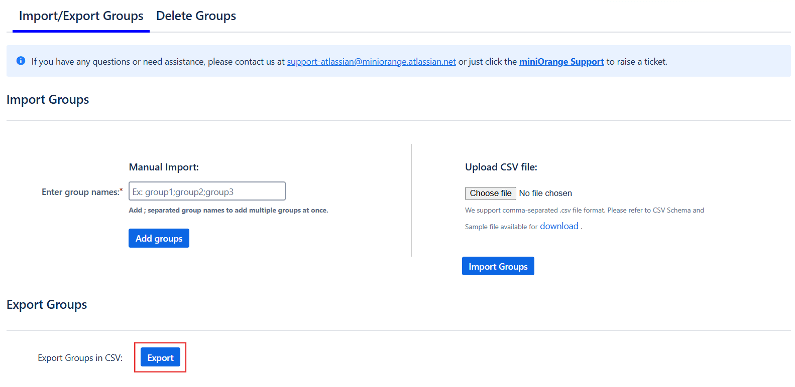795x387 pixels.
Task: Click the semicolon-separated group names hint text
Action: 228,211
